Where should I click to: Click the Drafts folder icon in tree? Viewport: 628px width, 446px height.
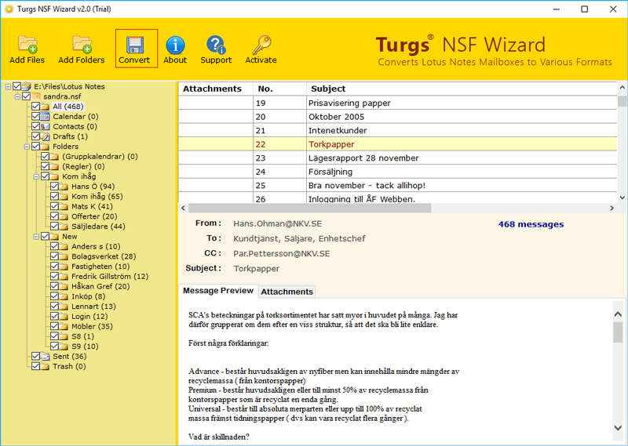click(46, 136)
